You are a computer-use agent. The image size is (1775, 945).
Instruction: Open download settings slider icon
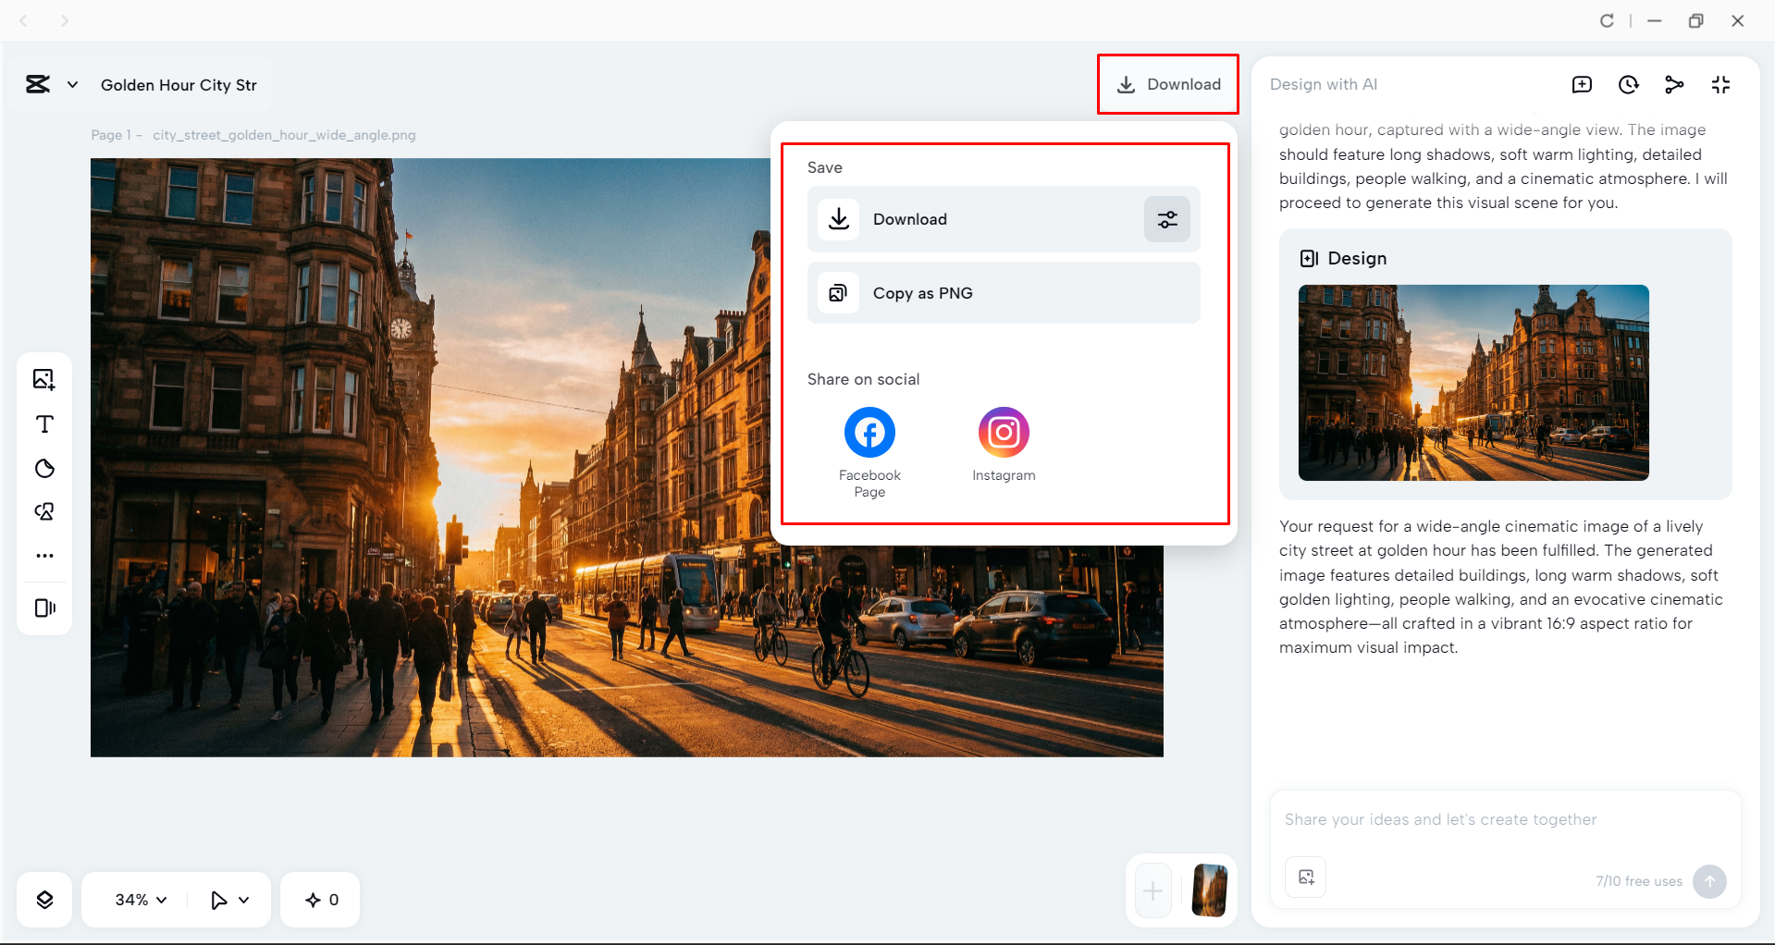coord(1167,219)
